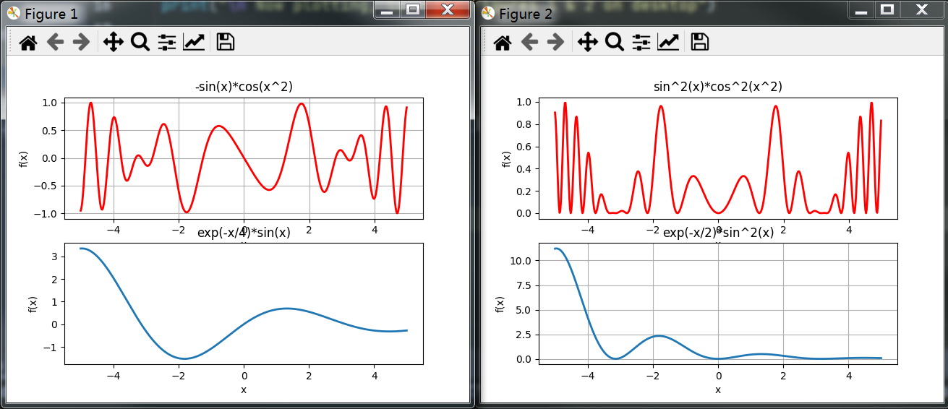
Task: Click y-axis tick "3" in Figure 1 lower plot
Action: tap(55, 256)
